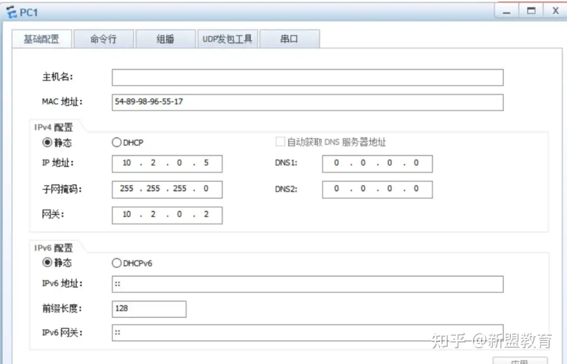
Task: Click the 主机名 input field
Action: [308, 78]
